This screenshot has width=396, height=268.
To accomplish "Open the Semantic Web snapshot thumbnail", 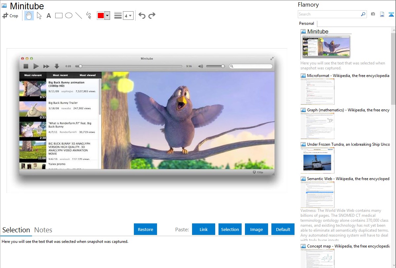I will pyautogui.click(x=317, y=195).
